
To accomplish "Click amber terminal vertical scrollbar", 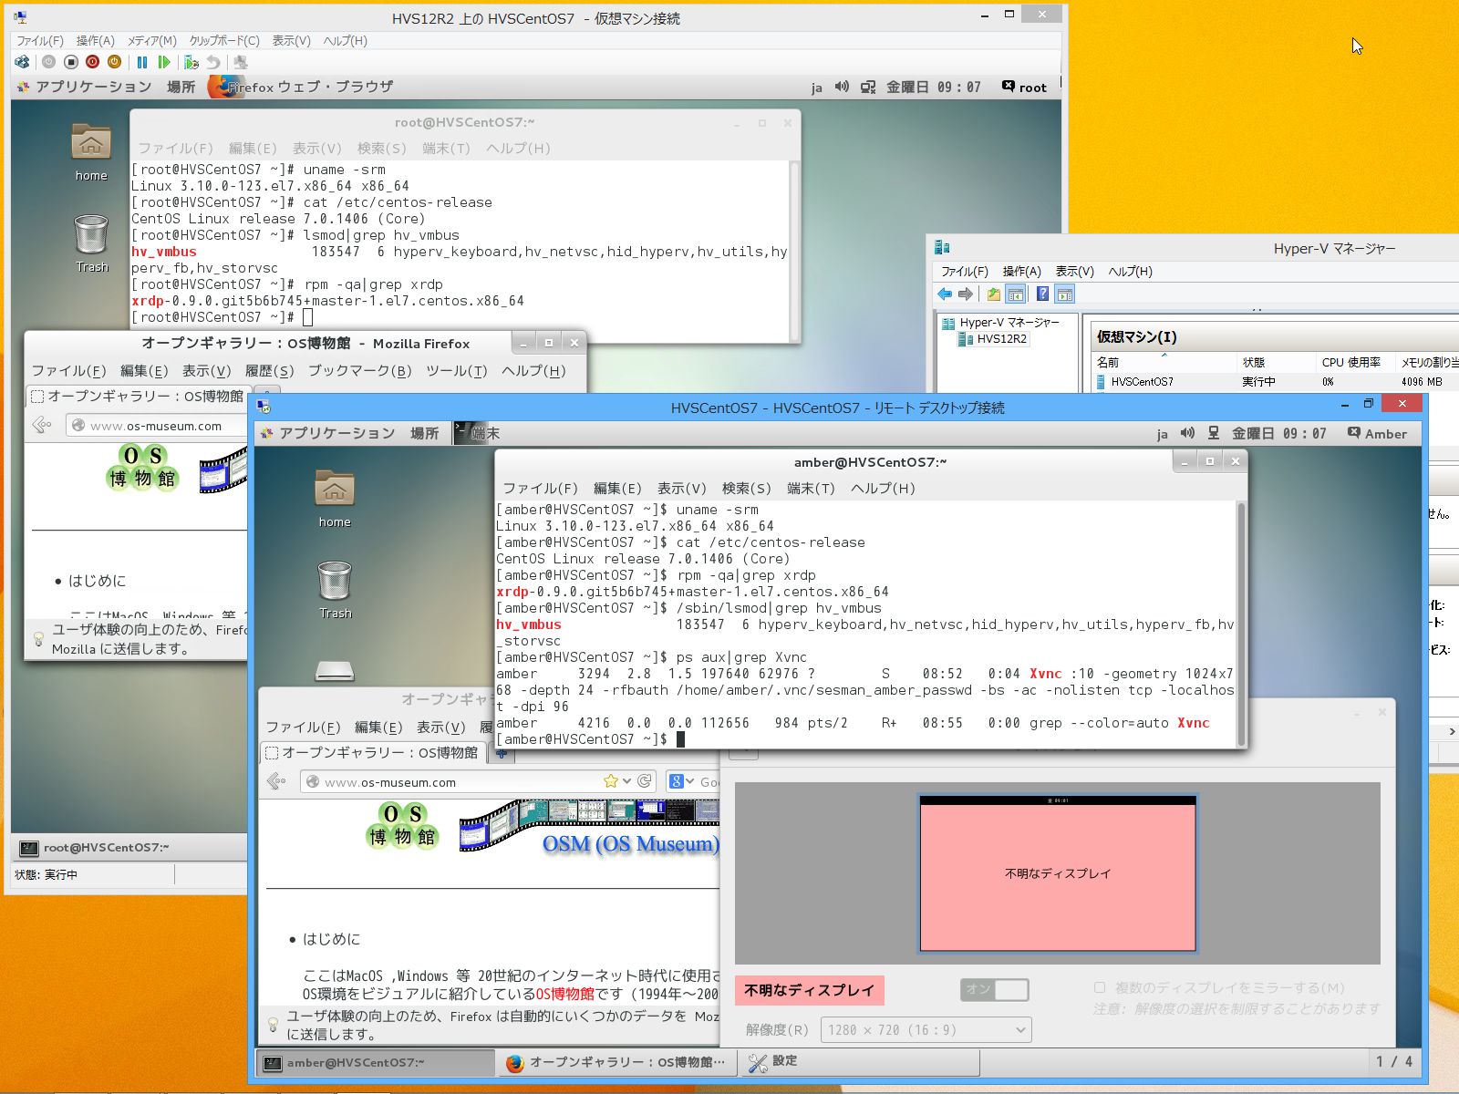I will (x=1240, y=624).
